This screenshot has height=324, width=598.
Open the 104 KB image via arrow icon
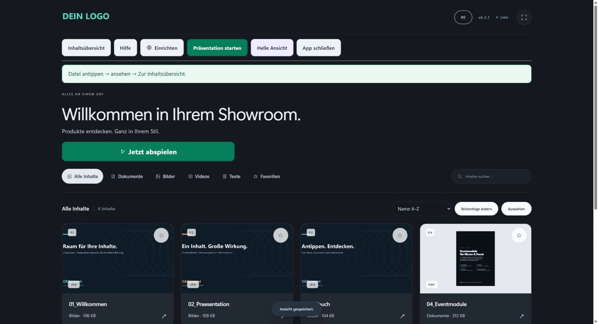pyautogui.click(x=402, y=316)
